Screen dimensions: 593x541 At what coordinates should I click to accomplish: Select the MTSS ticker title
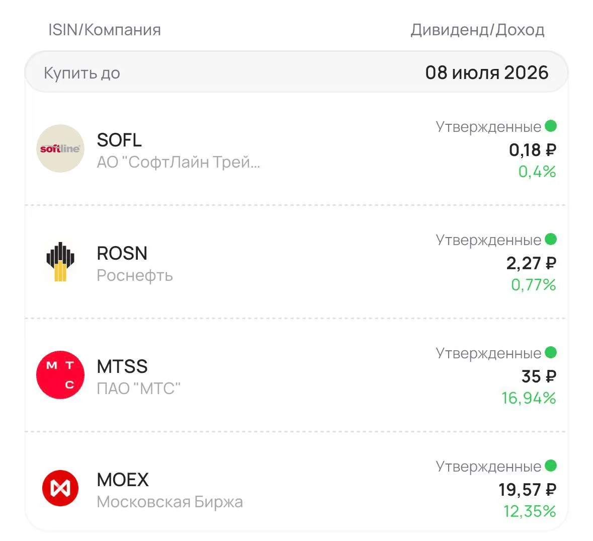click(122, 366)
